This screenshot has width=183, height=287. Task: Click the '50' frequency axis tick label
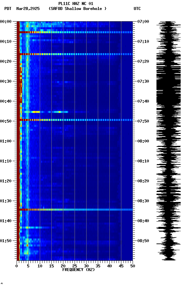coord(133,266)
